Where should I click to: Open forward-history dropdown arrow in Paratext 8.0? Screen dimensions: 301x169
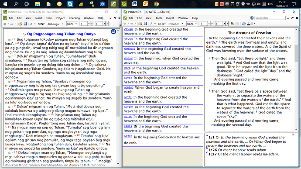15,24
